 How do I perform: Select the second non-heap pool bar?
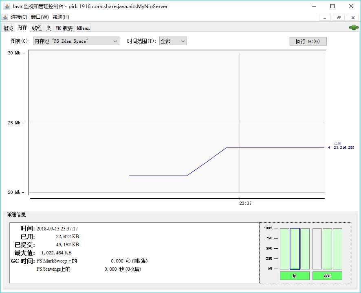click(x=327, y=249)
